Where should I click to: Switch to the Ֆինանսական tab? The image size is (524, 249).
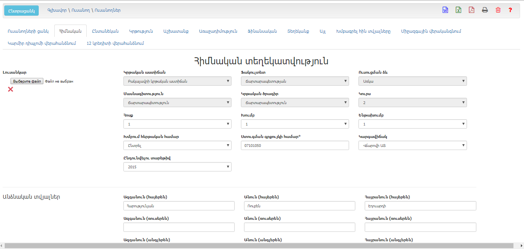262,31
